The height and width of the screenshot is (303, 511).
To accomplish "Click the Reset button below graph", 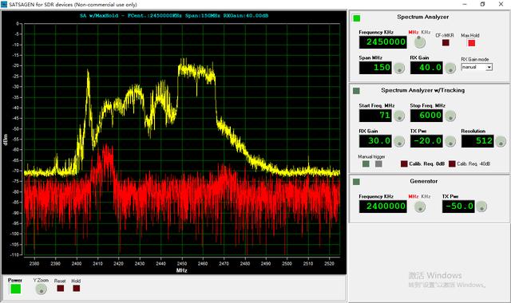I will 61,289.
